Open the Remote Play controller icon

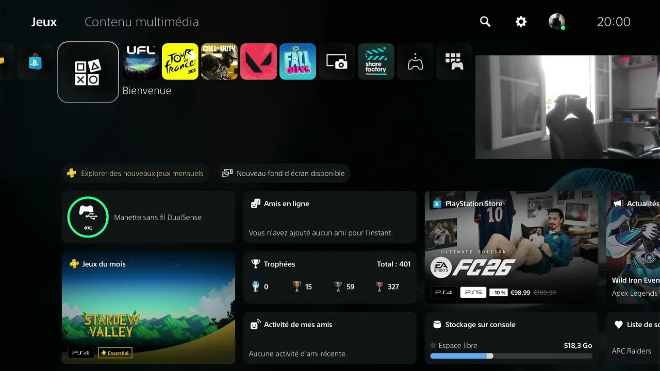415,61
